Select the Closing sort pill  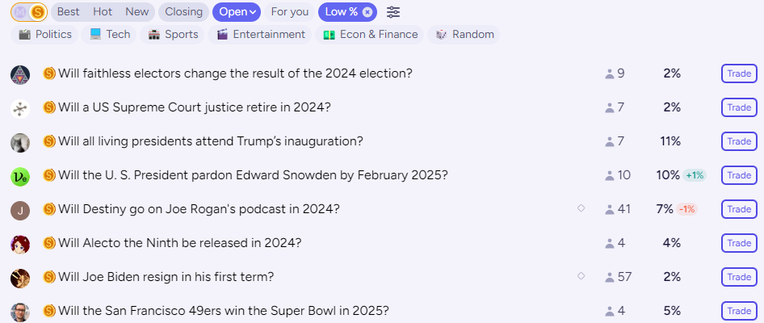click(x=183, y=12)
